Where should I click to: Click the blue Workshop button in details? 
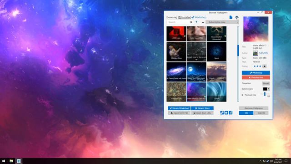256,73
